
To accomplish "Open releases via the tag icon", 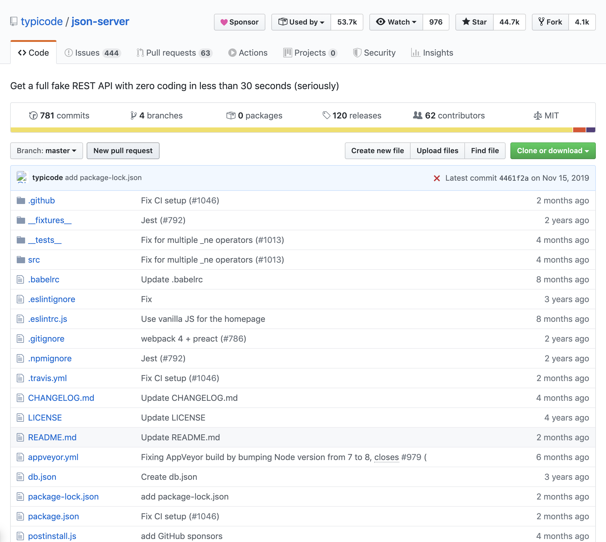I will [x=326, y=115].
